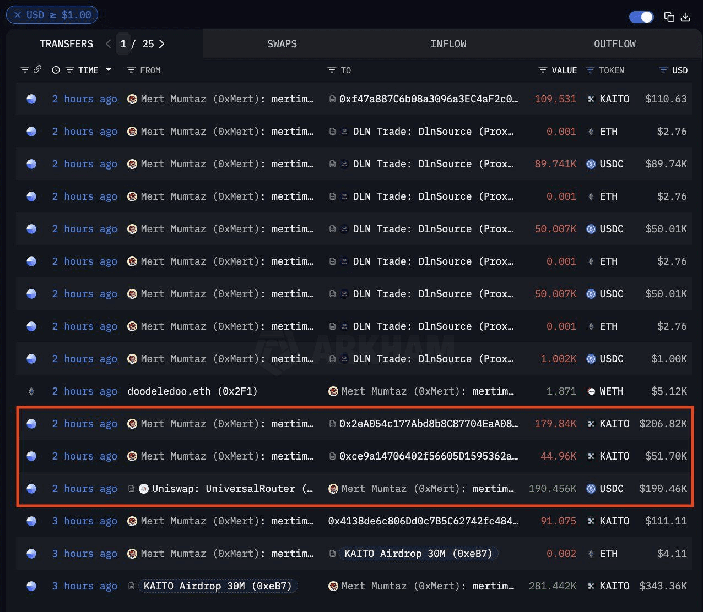Click the filter icon next to TO

click(x=332, y=70)
